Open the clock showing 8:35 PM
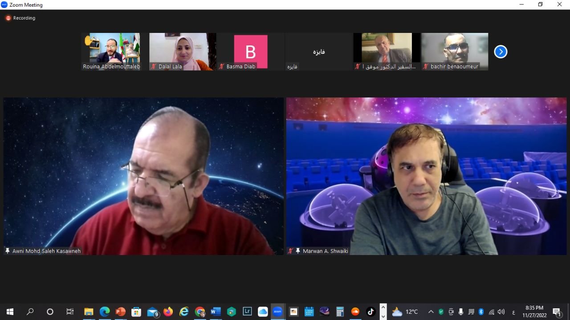 pyautogui.click(x=534, y=312)
